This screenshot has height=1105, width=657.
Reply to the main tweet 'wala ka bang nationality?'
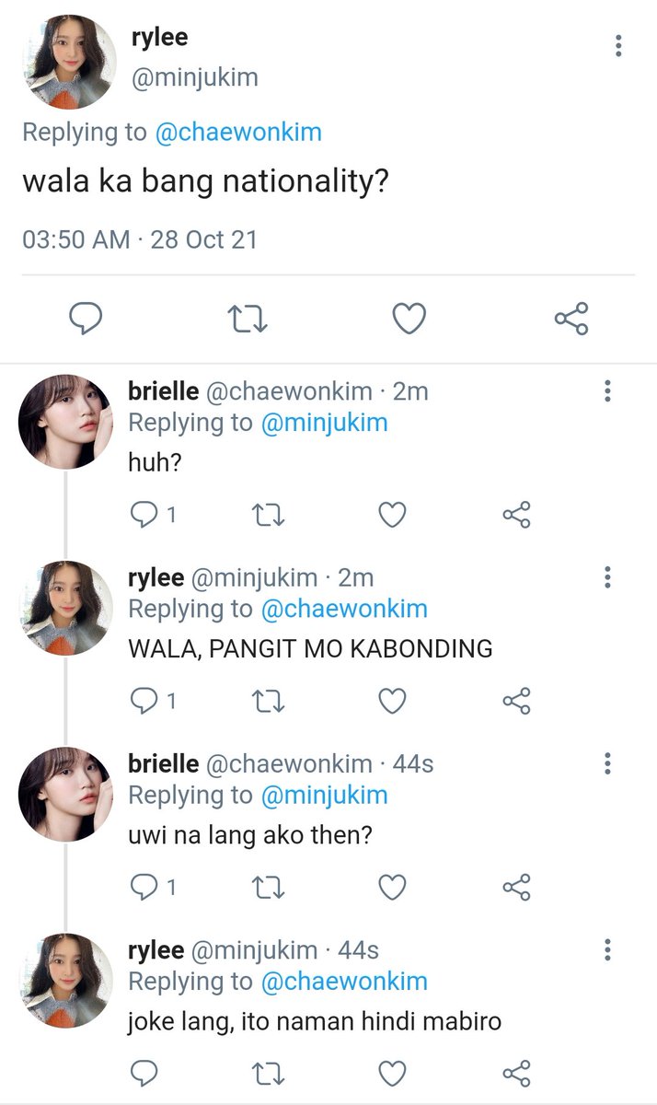coord(86,319)
